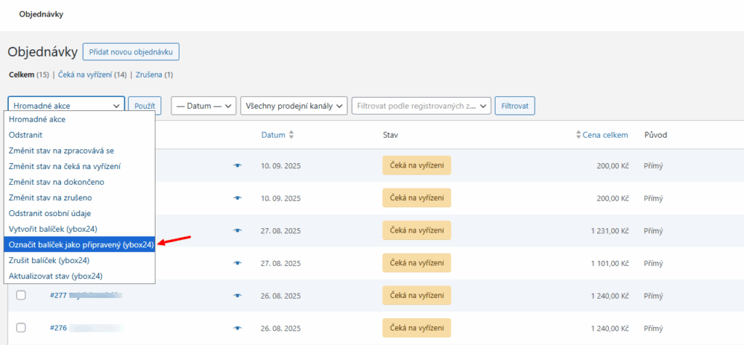Screen dimensions: 744x345
Task: Preview the order totaling 1 231,00 Kč
Action: click(237, 230)
